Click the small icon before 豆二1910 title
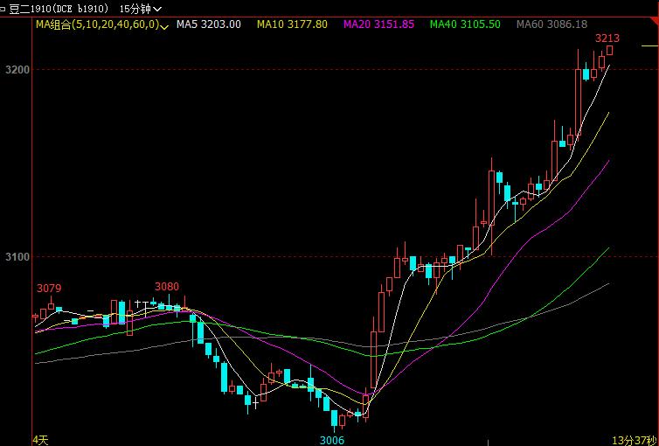Viewport: 659px width, 446px height. (x=3, y=9)
